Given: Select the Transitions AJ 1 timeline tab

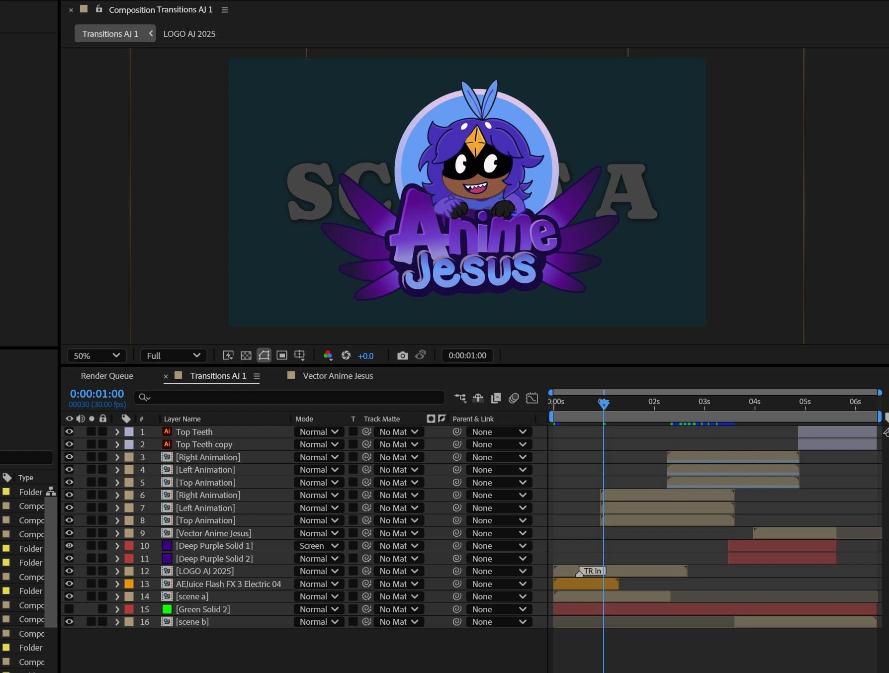Looking at the screenshot, I should point(218,376).
